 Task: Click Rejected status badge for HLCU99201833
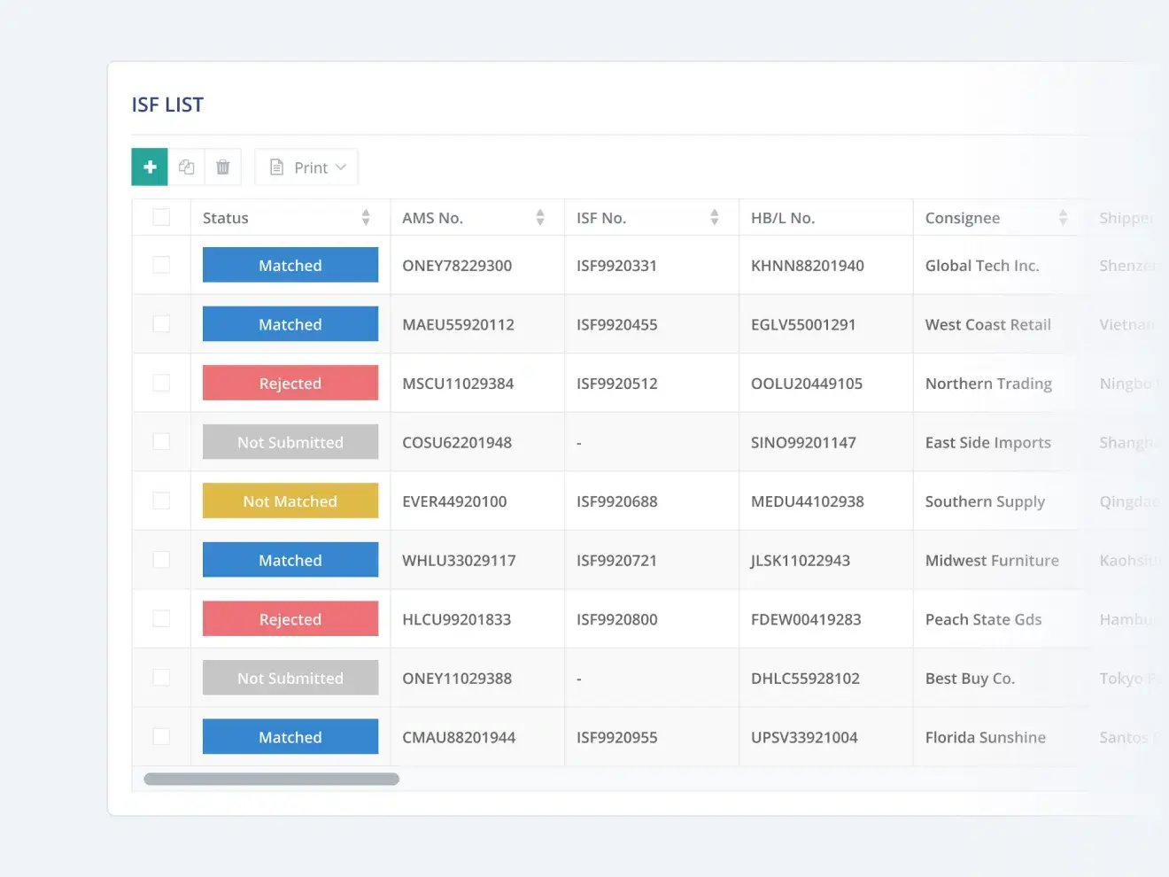(290, 618)
